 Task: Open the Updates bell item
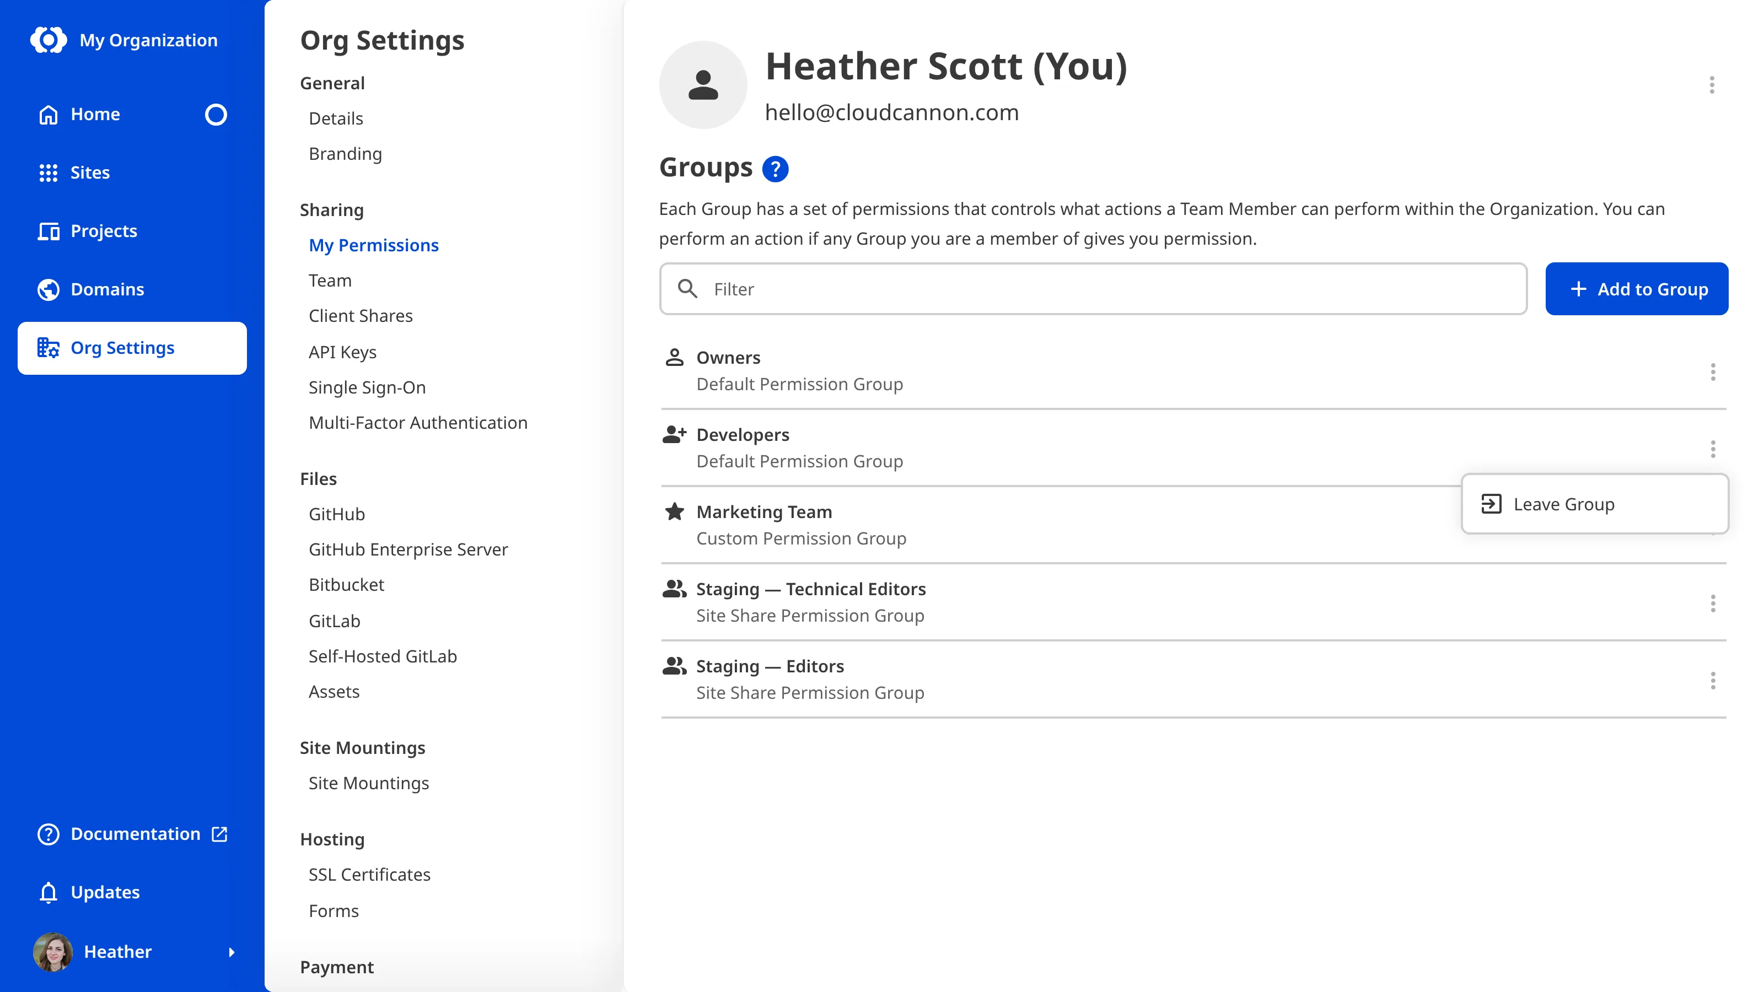pos(132,892)
